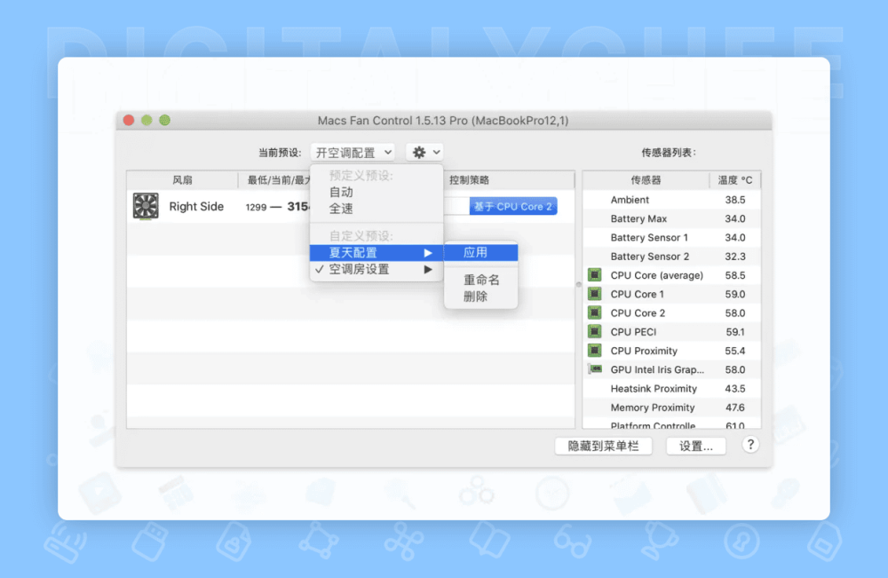
Task: Select the Ambient sensor row
Action: 671,200
